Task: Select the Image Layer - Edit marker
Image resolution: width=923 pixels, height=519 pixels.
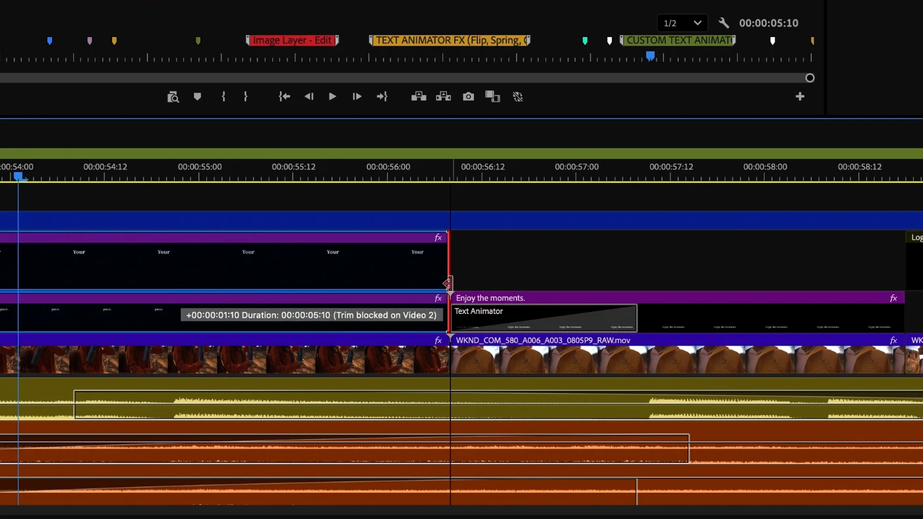Action: tap(292, 40)
